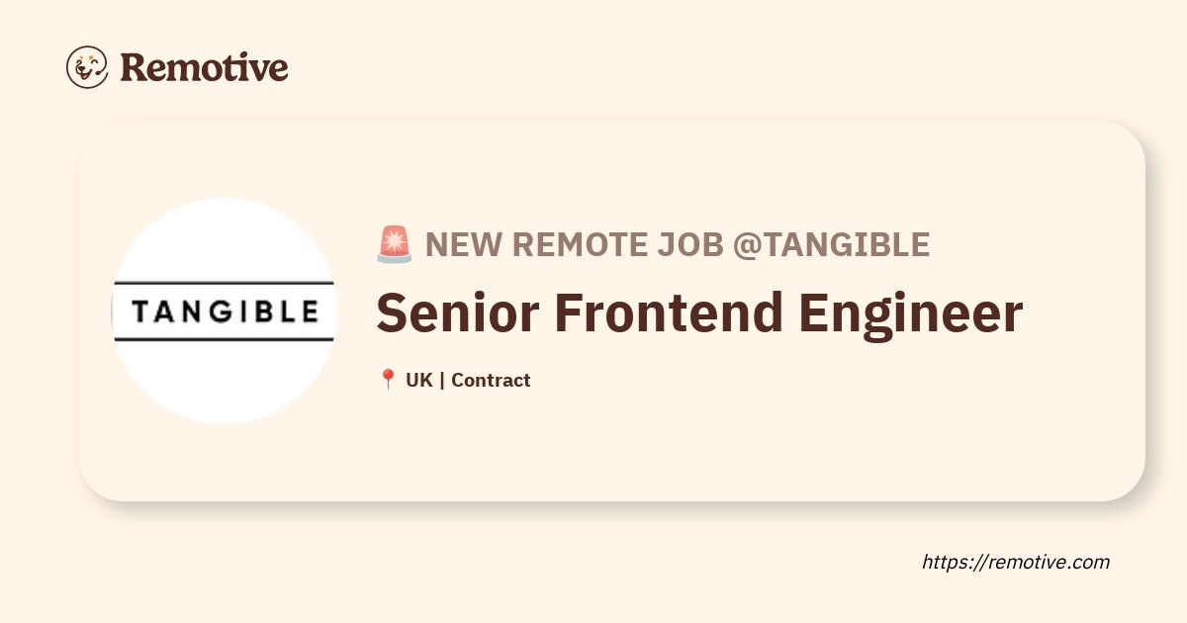This screenshot has width=1187, height=623.
Task: Click the word Frontend in the title
Action: (670, 312)
